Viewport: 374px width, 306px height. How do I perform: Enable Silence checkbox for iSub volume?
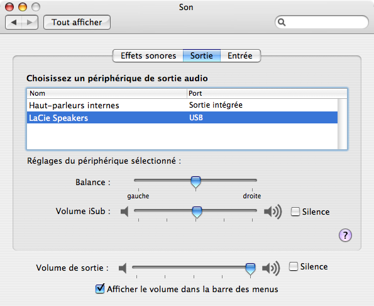(295, 212)
